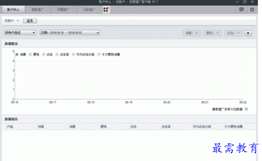262x161 pixels.
Task: Click the 点击: - summary box
Action: pos(233,33)
